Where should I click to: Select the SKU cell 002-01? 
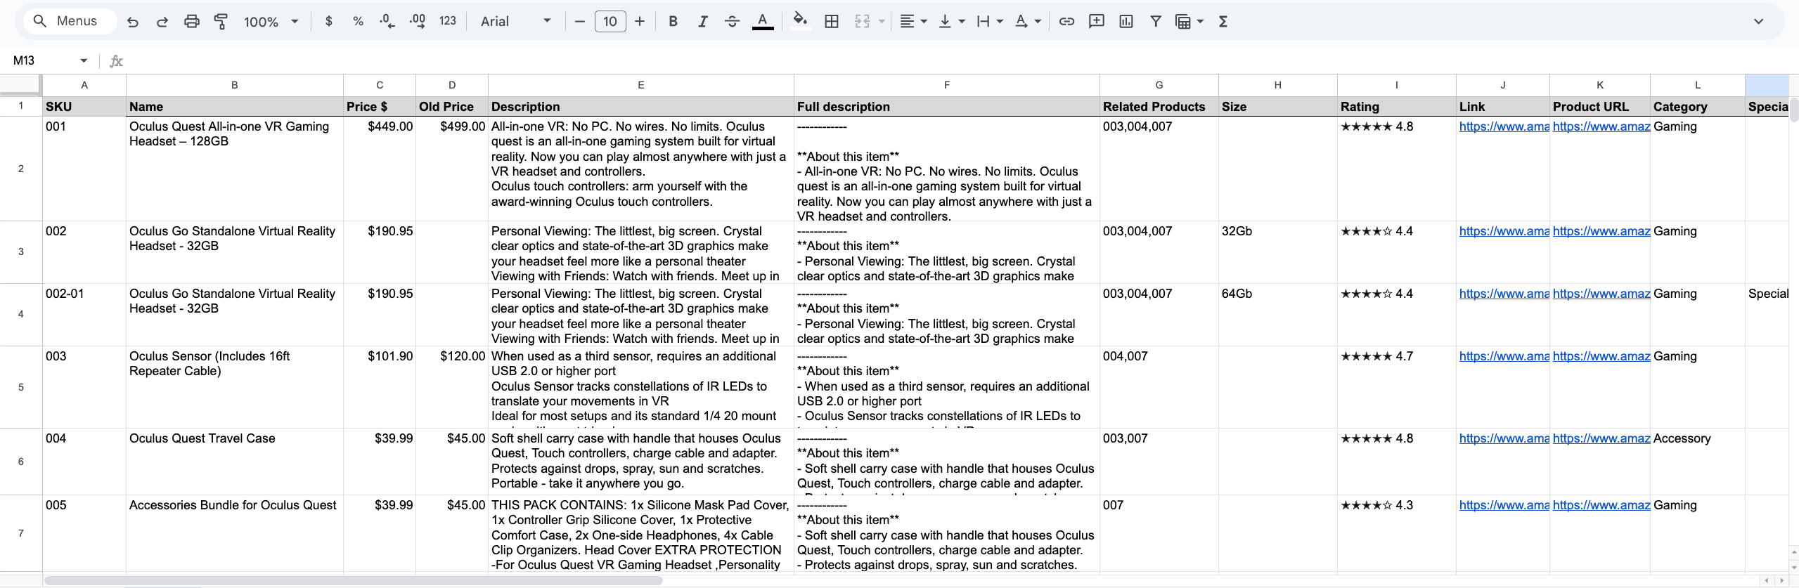[84, 315]
